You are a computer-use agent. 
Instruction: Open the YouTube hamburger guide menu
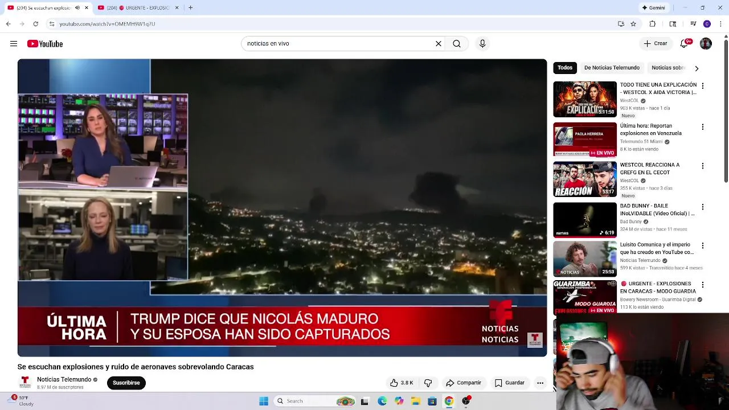tap(14, 44)
